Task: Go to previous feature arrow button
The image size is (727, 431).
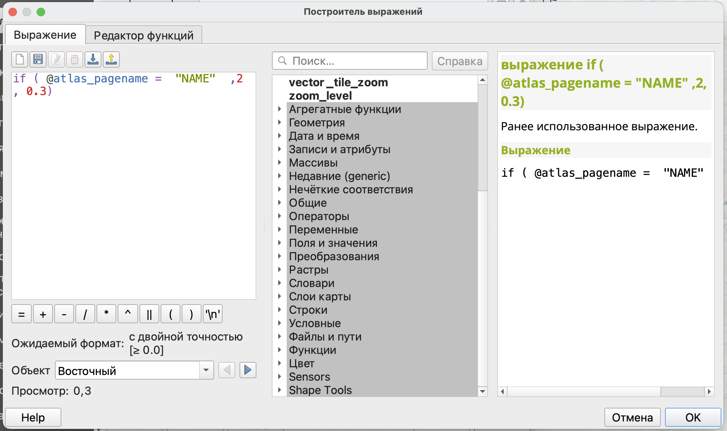Action: click(226, 370)
